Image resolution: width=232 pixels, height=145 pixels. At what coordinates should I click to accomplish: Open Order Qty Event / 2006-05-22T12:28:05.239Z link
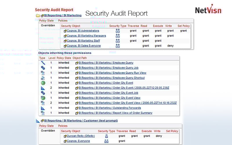tap(124, 88)
